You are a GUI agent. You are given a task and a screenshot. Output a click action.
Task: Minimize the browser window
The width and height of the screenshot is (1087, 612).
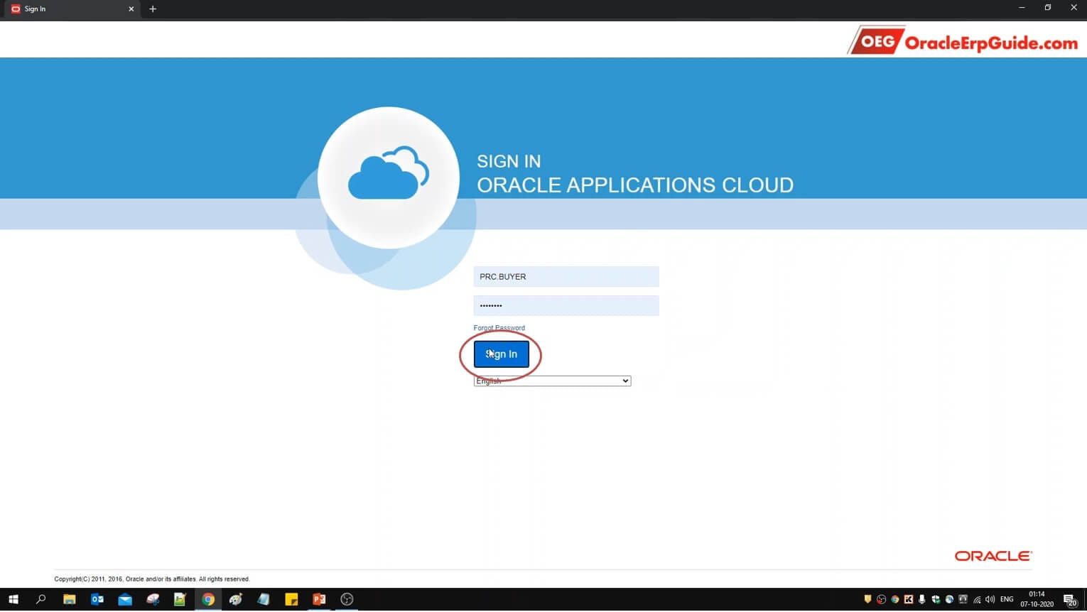tap(1022, 8)
